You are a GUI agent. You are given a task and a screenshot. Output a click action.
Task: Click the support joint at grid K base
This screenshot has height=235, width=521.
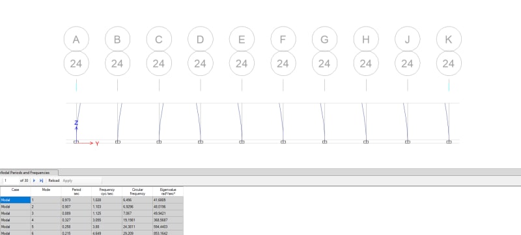coord(449,142)
